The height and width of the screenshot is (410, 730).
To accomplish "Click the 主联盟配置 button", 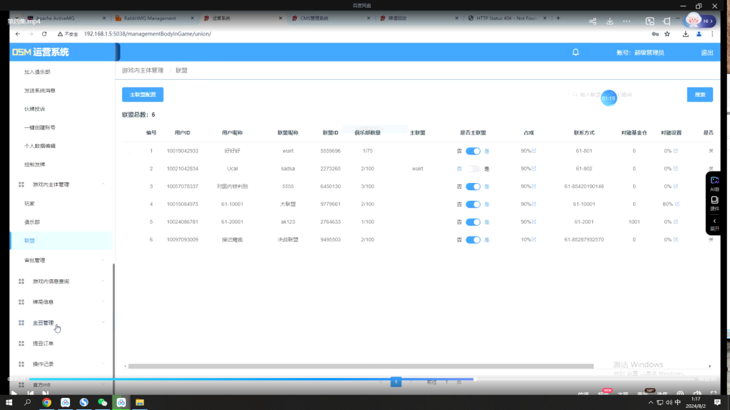I will pos(143,95).
